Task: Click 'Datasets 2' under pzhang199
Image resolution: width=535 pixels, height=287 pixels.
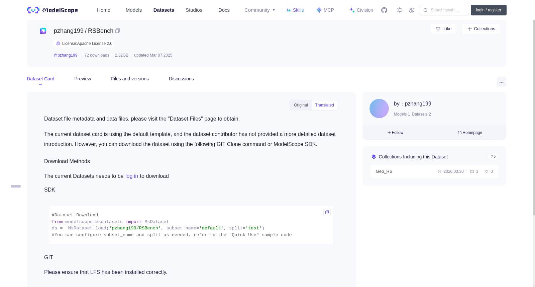Action: point(421,114)
